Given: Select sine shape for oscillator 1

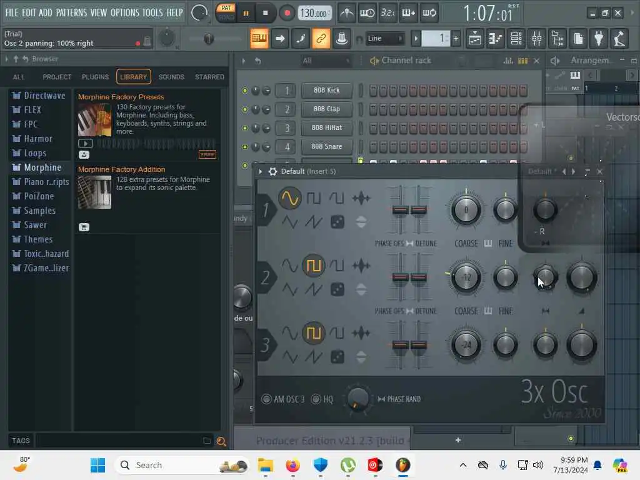Looking at the screenshot, I should (290, 198).
